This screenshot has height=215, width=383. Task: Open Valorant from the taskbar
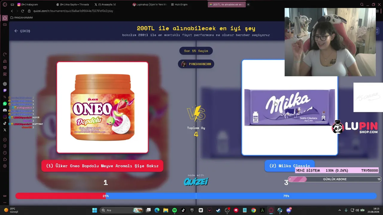pos(209,210)
